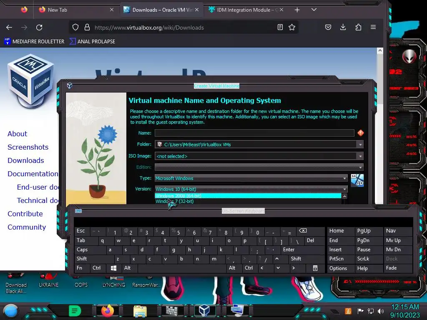Click the version list scrollbar
427x320 pixels.
tap(344, 199)
